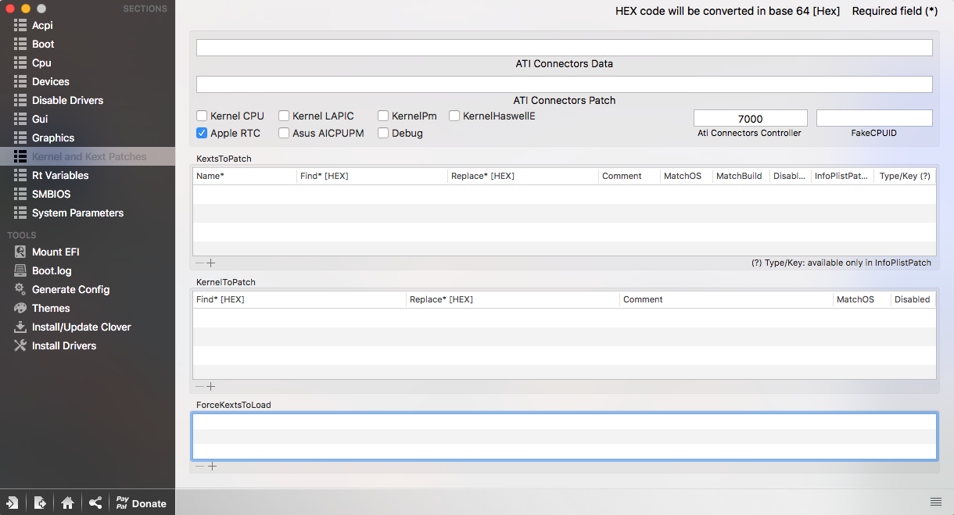Click the PayPal Donate button
Image resolution: width=954 pixels, height=515 pixels.
pos(141,503)
